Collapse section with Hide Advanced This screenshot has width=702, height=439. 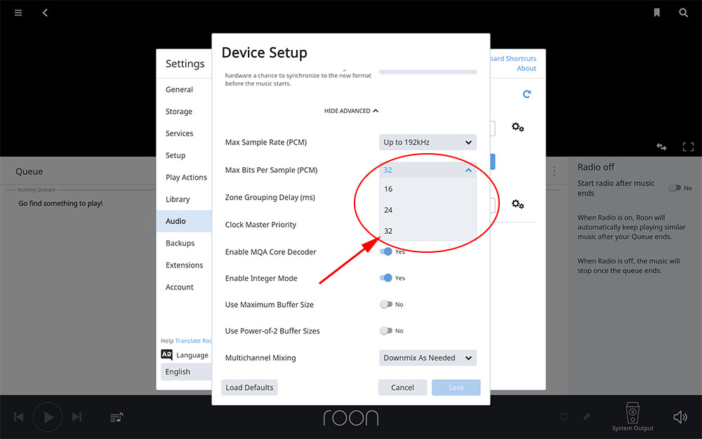tap(351, 111)
